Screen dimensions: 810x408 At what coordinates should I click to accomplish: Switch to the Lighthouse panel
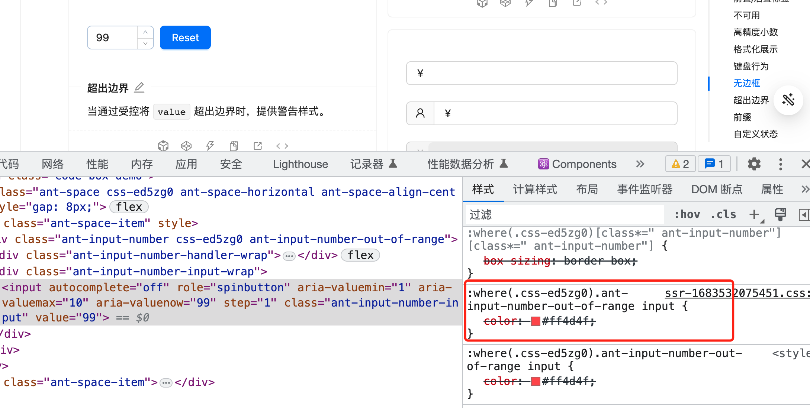pyautogui.click(x=300, y=164)
